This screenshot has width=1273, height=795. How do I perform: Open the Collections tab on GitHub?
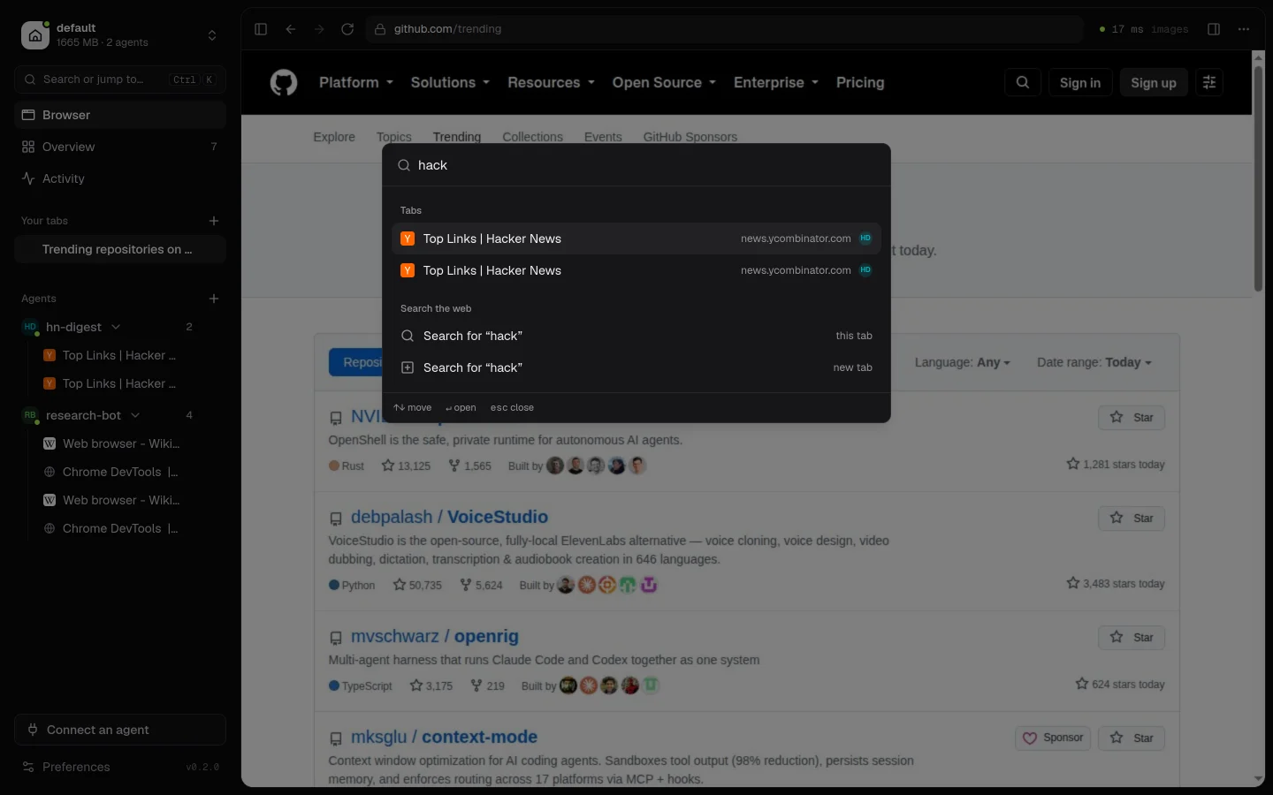[532, 137]
